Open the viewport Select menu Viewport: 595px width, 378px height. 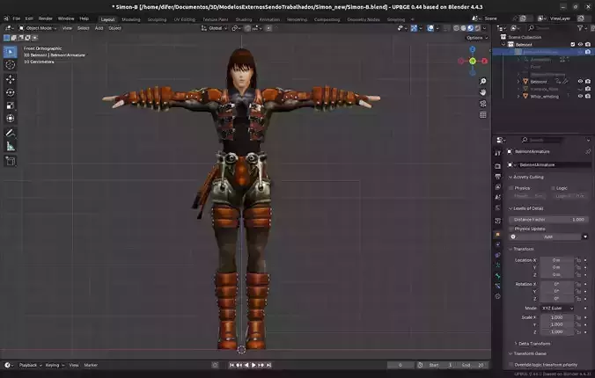pyautogui.click(x=83, y=28)
